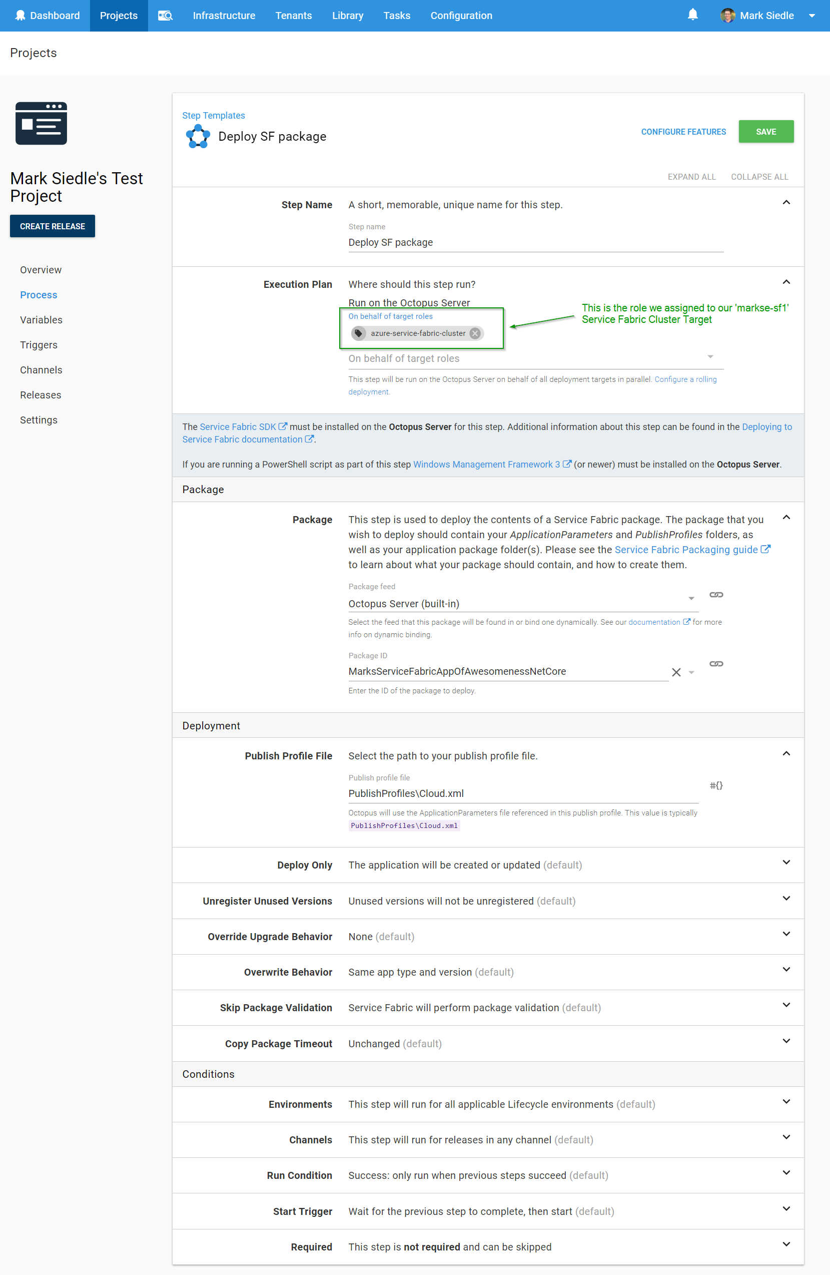Click the SAVE button
Image resolution: width=830 pixels, height=1275 pixels.
coord(766,131)
